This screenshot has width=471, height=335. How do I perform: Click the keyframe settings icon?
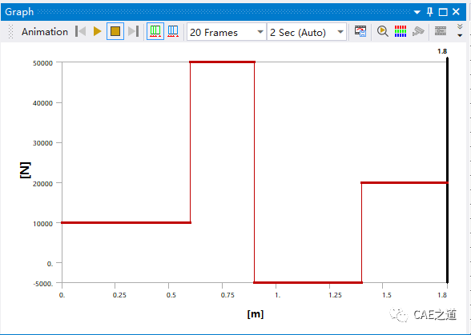click(441, 31)
